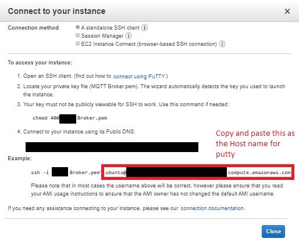
Task: Click the blue Close button
Action: (x=273, y=232)
